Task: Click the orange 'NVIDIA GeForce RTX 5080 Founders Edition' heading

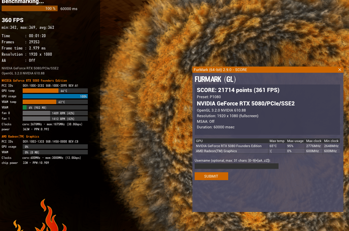Action: tap(34, 81)
